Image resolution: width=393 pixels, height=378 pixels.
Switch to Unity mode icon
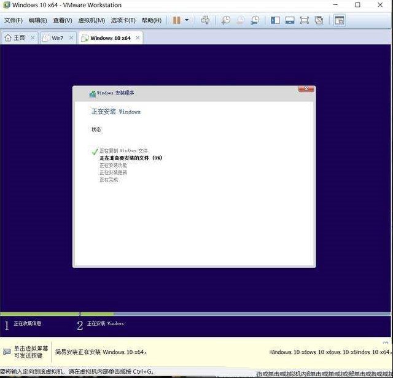tap(319, 20)
